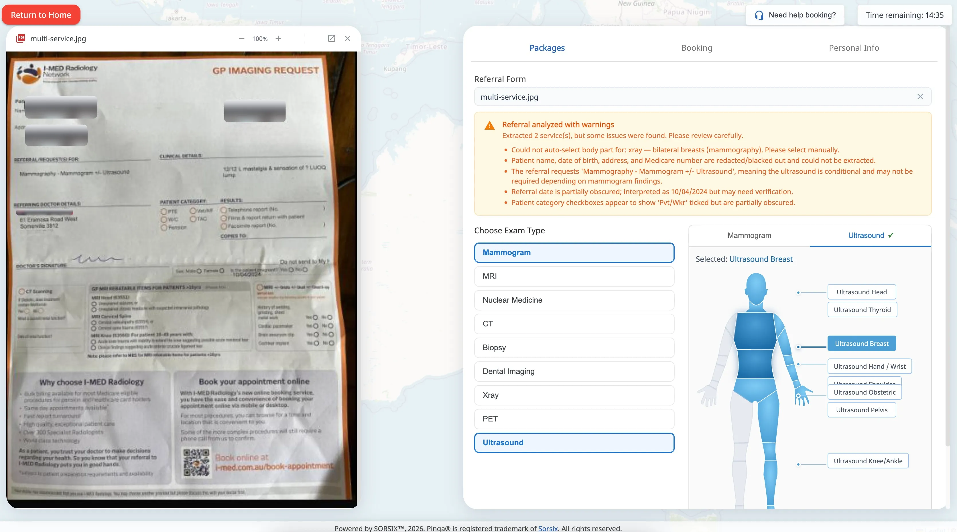The height and width of the screenshot is (532, 957).
Task: Remove the uploaded referral with the X icon
Action: click(920, 96)
